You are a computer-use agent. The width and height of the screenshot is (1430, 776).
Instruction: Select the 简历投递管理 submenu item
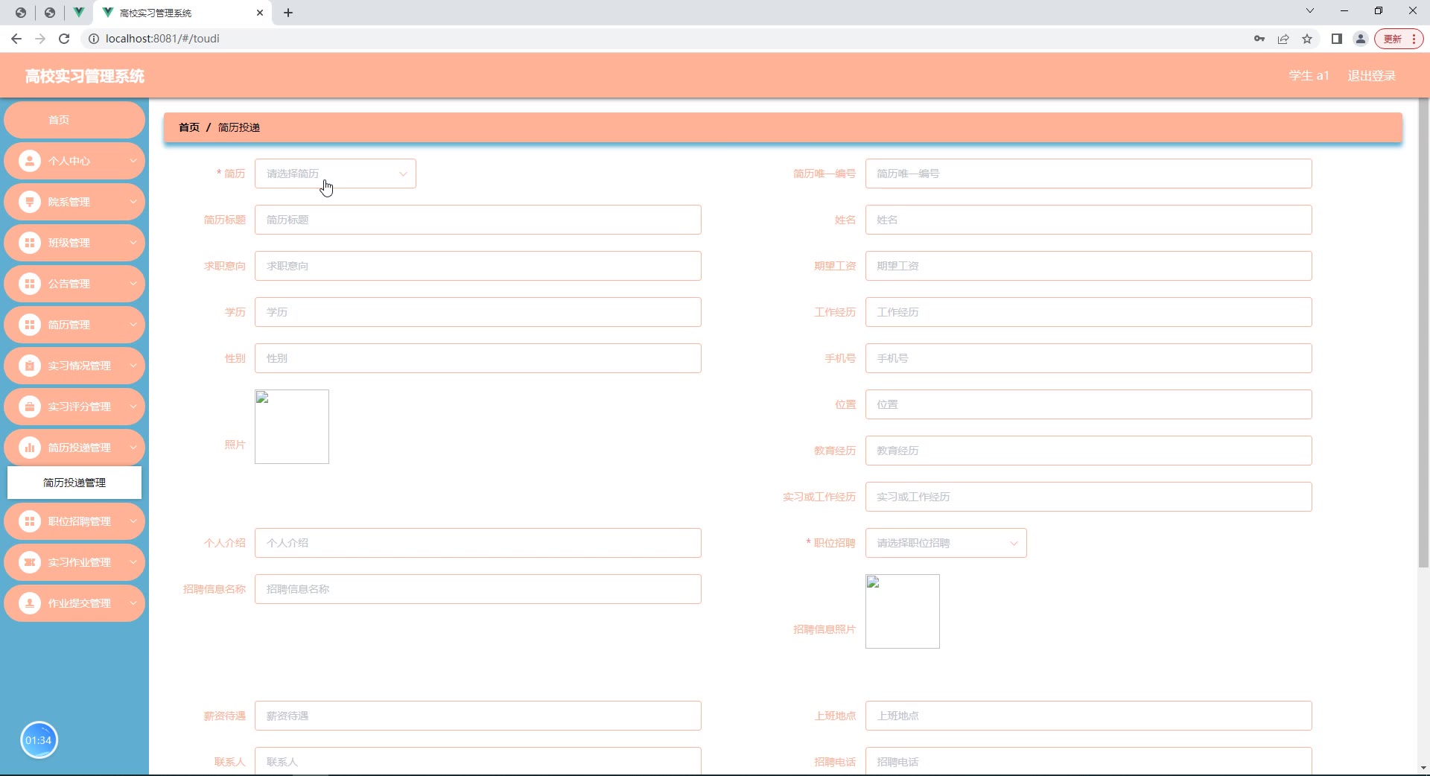(74, 483)
